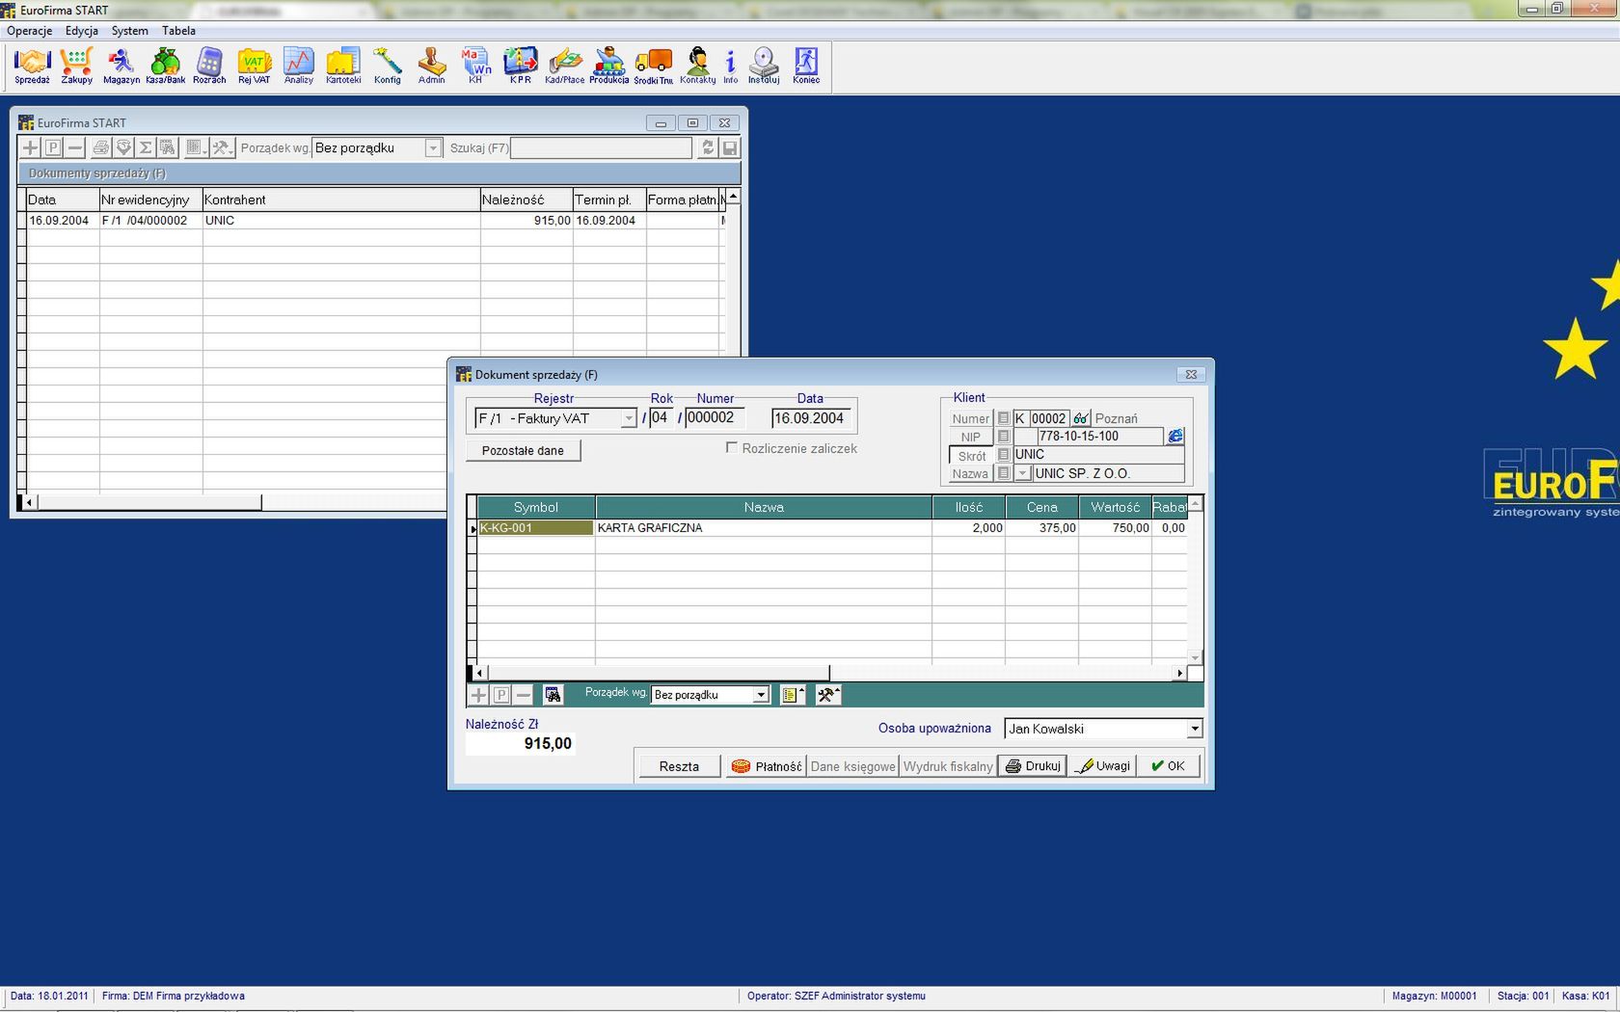Click the plus add icon in list window toolbar
Screen dimensions: 1620x1012
[31, 147]
